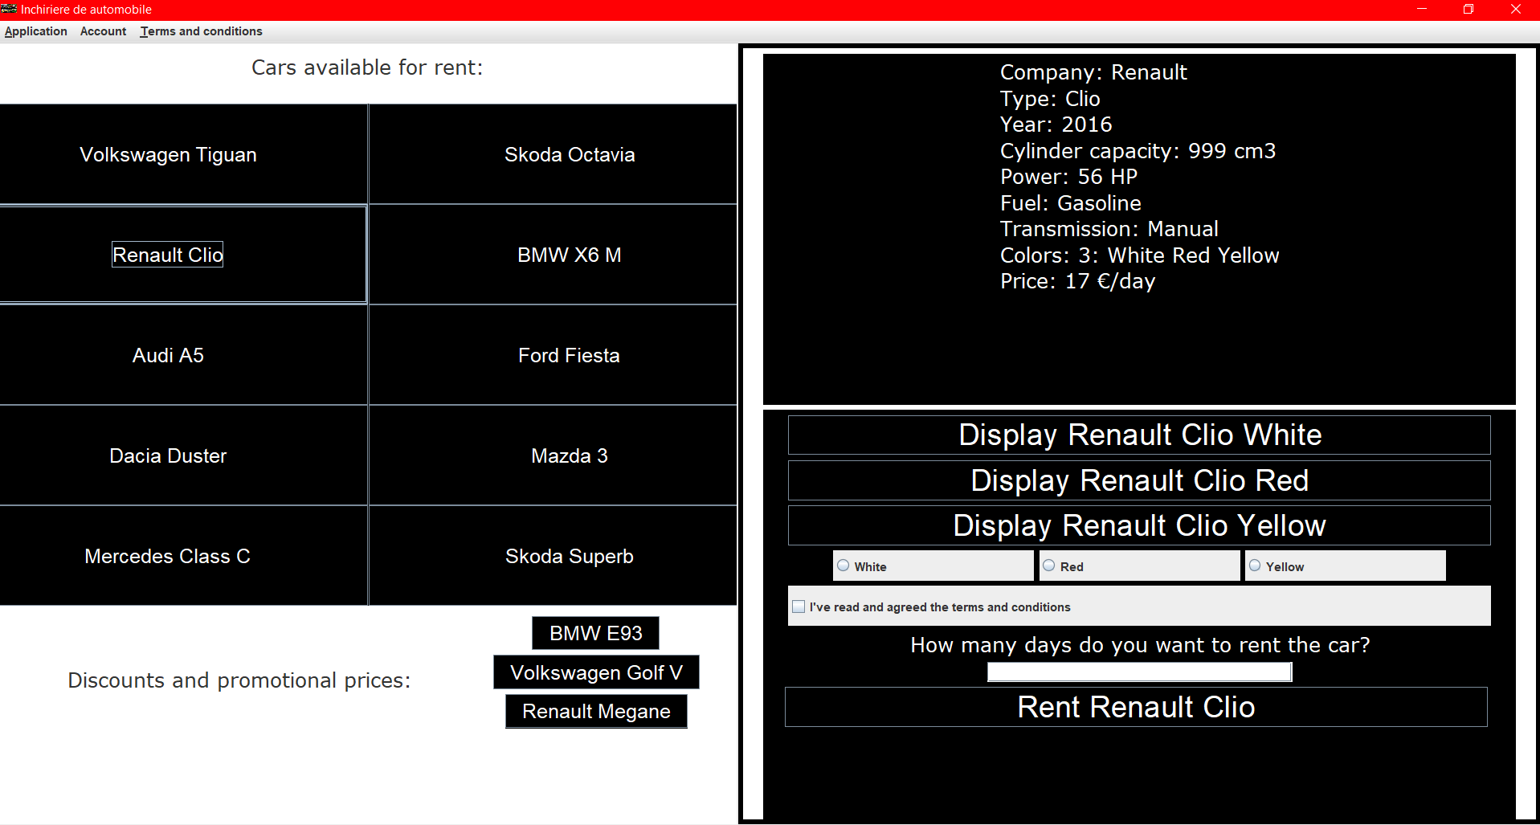The width and height of the screenshot is (1540, 825).
Task: Select the Dacia Duster car
Action: 183,455
